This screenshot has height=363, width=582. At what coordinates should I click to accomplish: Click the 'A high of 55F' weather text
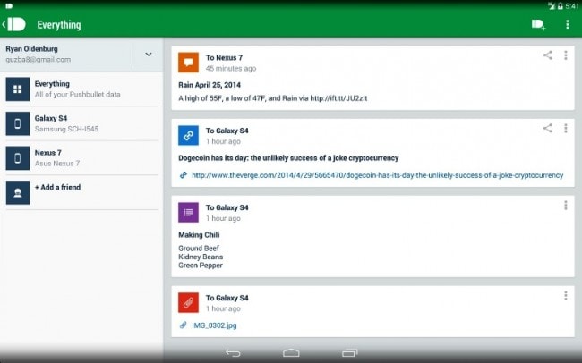click(273, 98)
